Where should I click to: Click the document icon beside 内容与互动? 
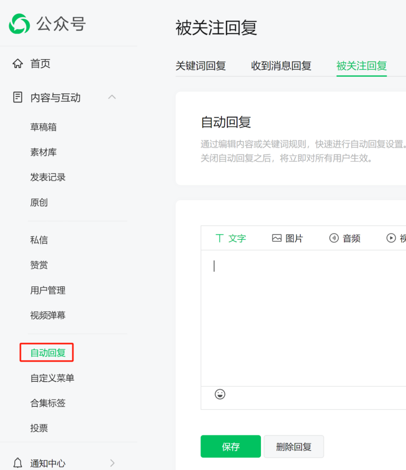pos(17,97)
